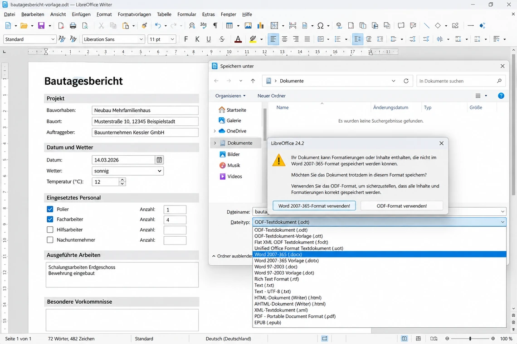Image resolution: width=517 pixels, height=344 pixels.
Task: Open the calendar picker beside Datum field
Action: [x=159, y=160]
